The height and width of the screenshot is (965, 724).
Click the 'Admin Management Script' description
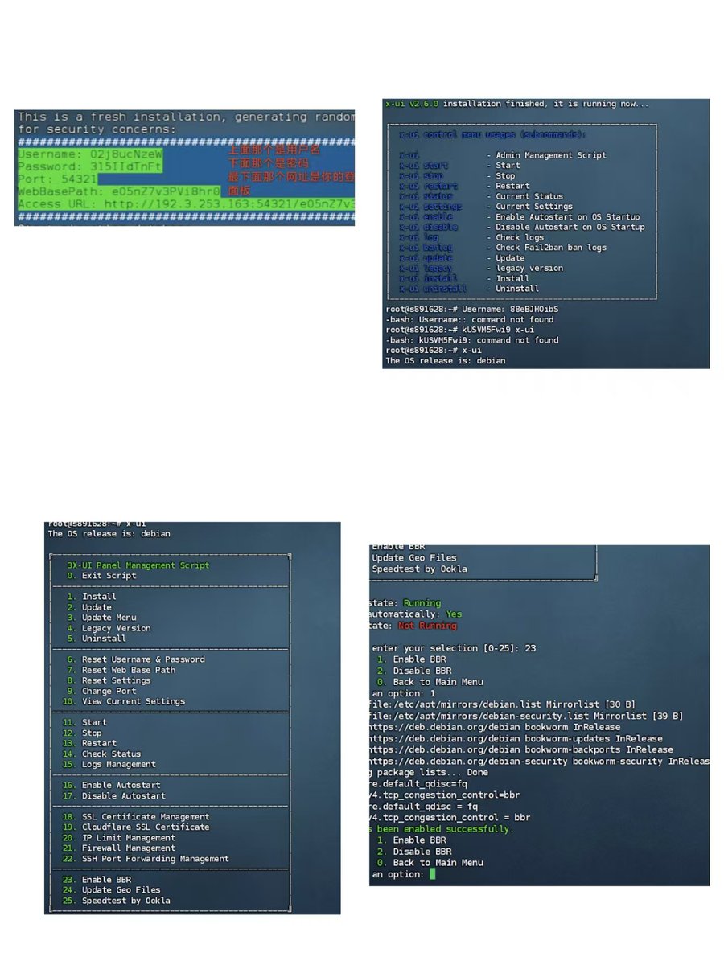tap(551, 155)
